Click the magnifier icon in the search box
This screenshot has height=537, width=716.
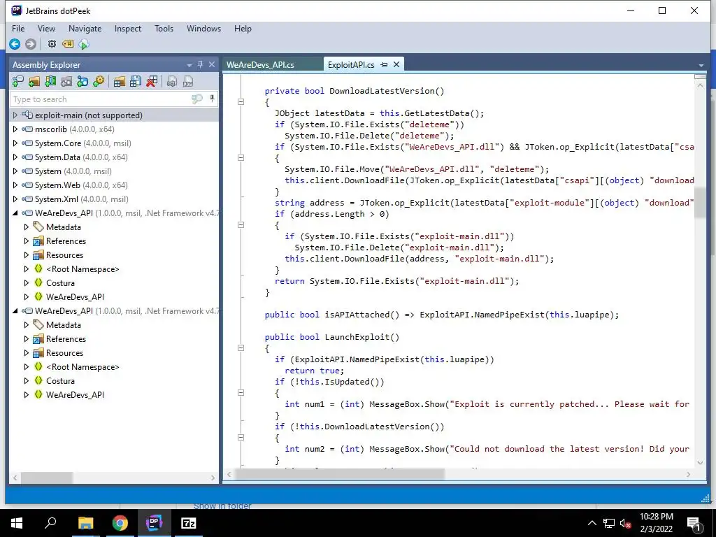(196, 99)
